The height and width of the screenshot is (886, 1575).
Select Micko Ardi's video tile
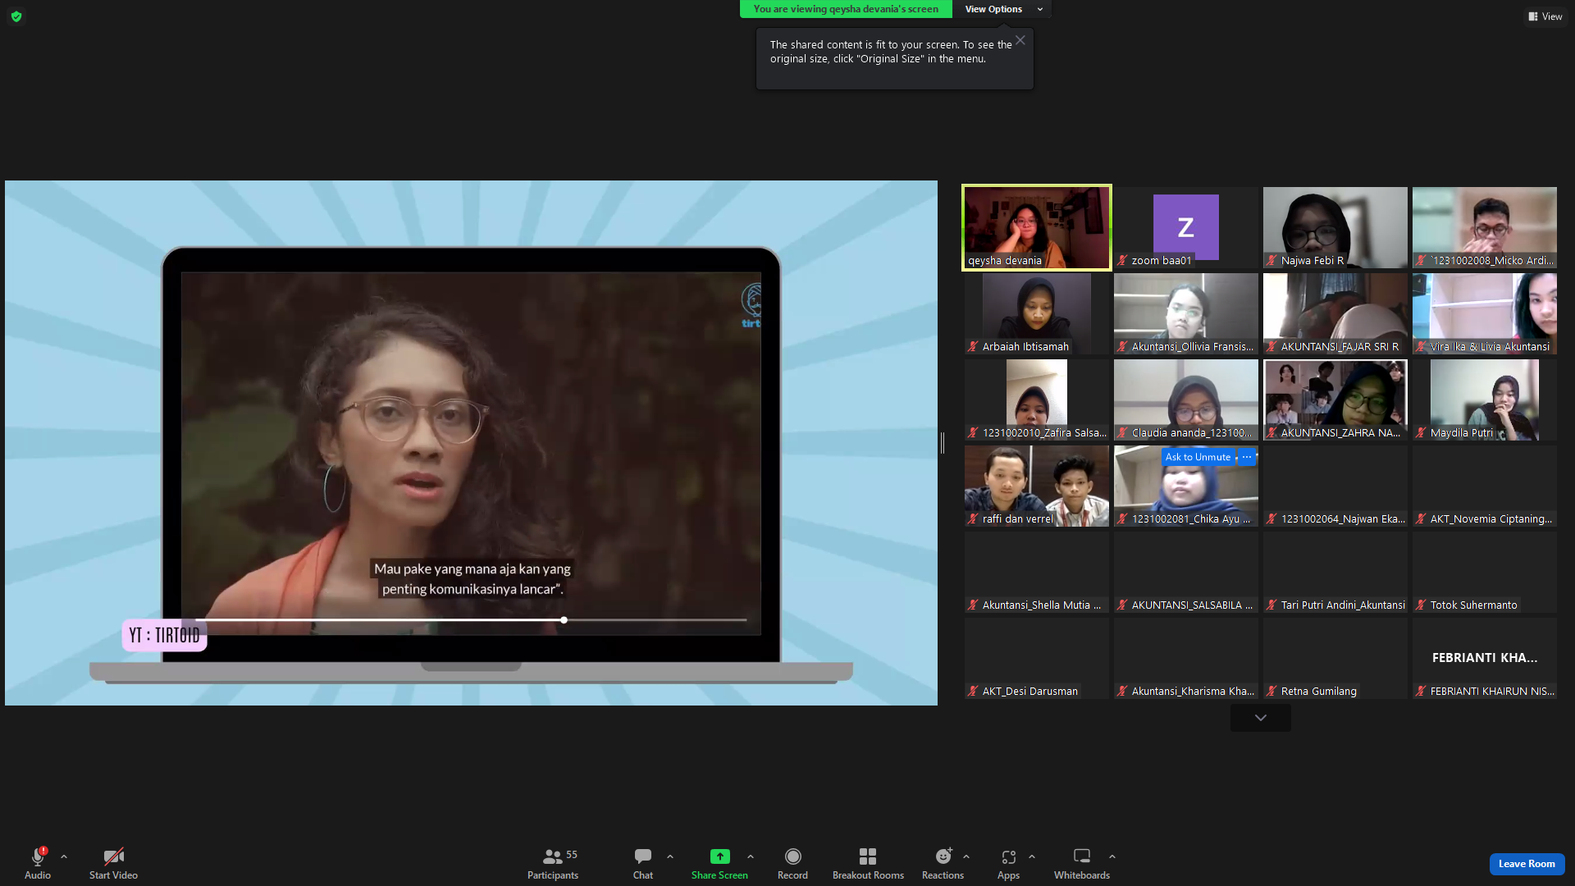[1485, 227]
